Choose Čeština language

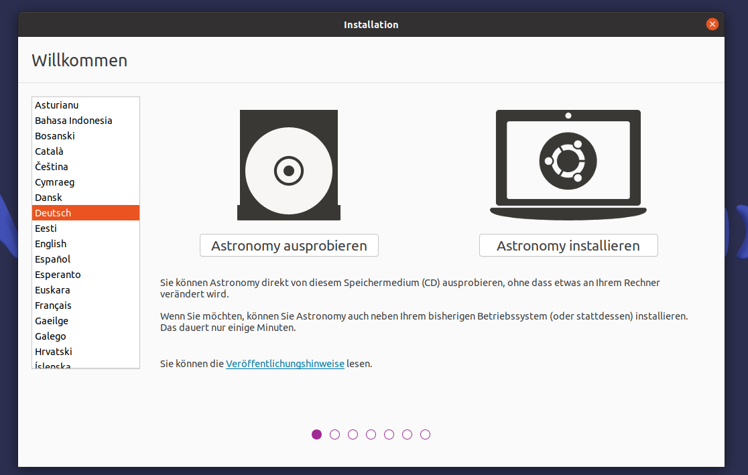click(86, 166)
